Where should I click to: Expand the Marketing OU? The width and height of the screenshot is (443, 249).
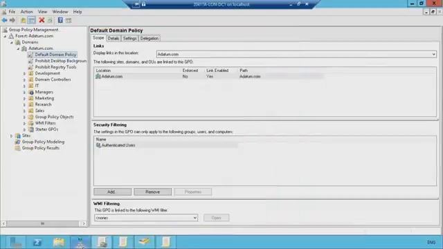coord(25,98)
